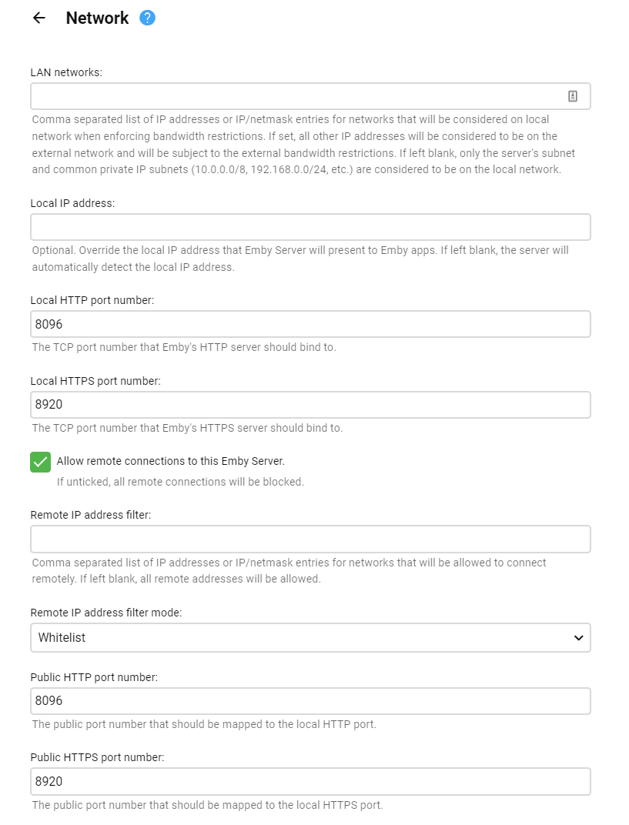Select the Local HTTP port number field
Image resolution: width=629 pixels, height=825 pixels.
click(x=310, y=324)
